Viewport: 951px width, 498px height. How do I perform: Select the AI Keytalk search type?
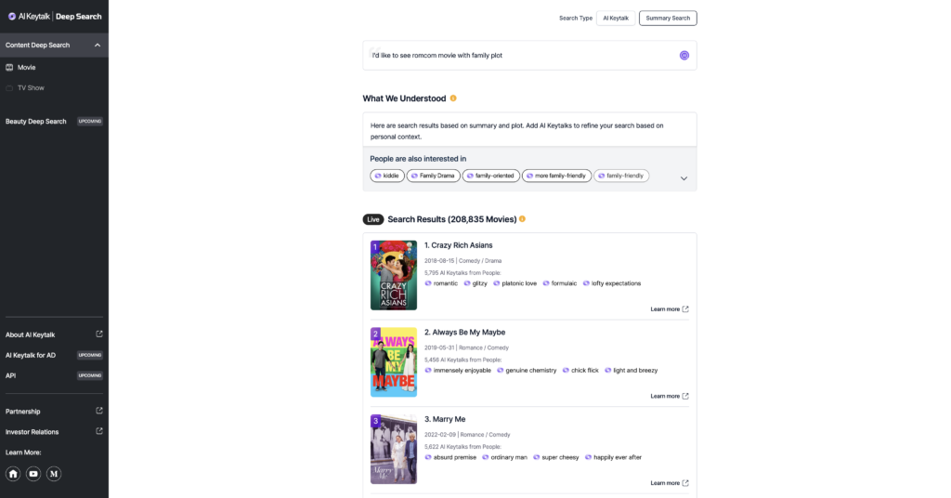point(615,18)
